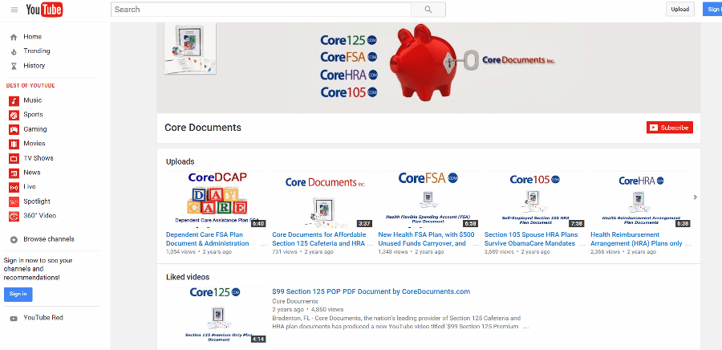Click the YouTube Red icon
Image resolution: width=722 pixels, height=350 pixels.
pyautogui.click(x=14, y=318)
